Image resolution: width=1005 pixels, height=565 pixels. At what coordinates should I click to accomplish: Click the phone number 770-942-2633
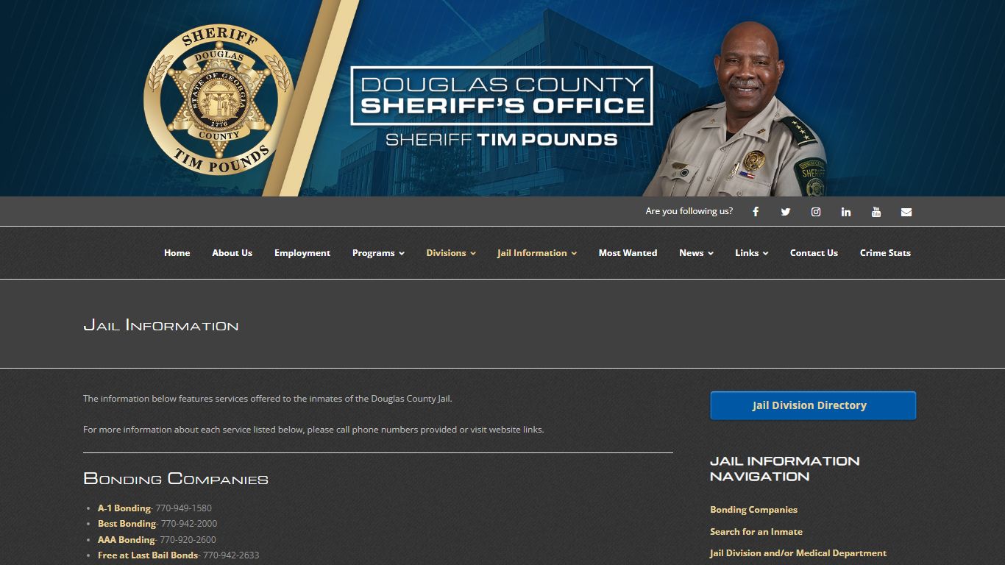(x=231, y=555)
